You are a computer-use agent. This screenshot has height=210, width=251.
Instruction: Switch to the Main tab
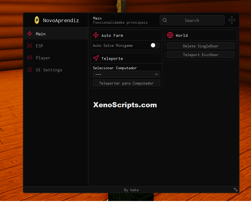[x=56, y=34]
